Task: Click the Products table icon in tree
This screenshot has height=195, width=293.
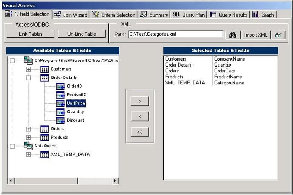Action: coord(44,138)
